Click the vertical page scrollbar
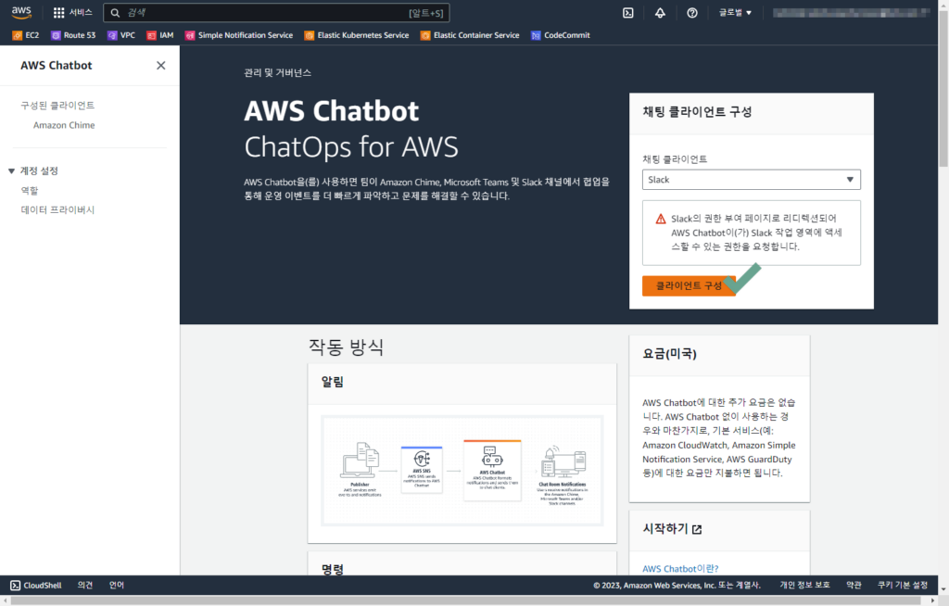Image resolution: width=949 pixels, height=606 pixels. click(x=943, y=91)
